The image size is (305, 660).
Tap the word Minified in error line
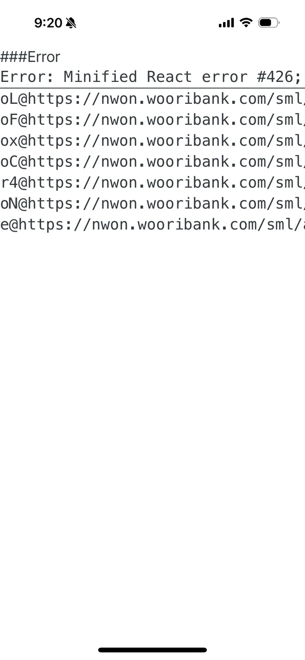100,77
